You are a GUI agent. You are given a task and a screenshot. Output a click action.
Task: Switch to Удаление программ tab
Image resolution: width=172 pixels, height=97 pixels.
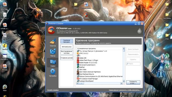pyautogui.click(x=67, y=41)
